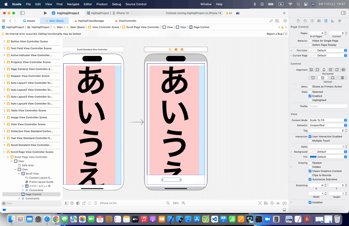Check Shows as Primary Action
Screen dimensions: 349x226
click(x=310, y=86)
